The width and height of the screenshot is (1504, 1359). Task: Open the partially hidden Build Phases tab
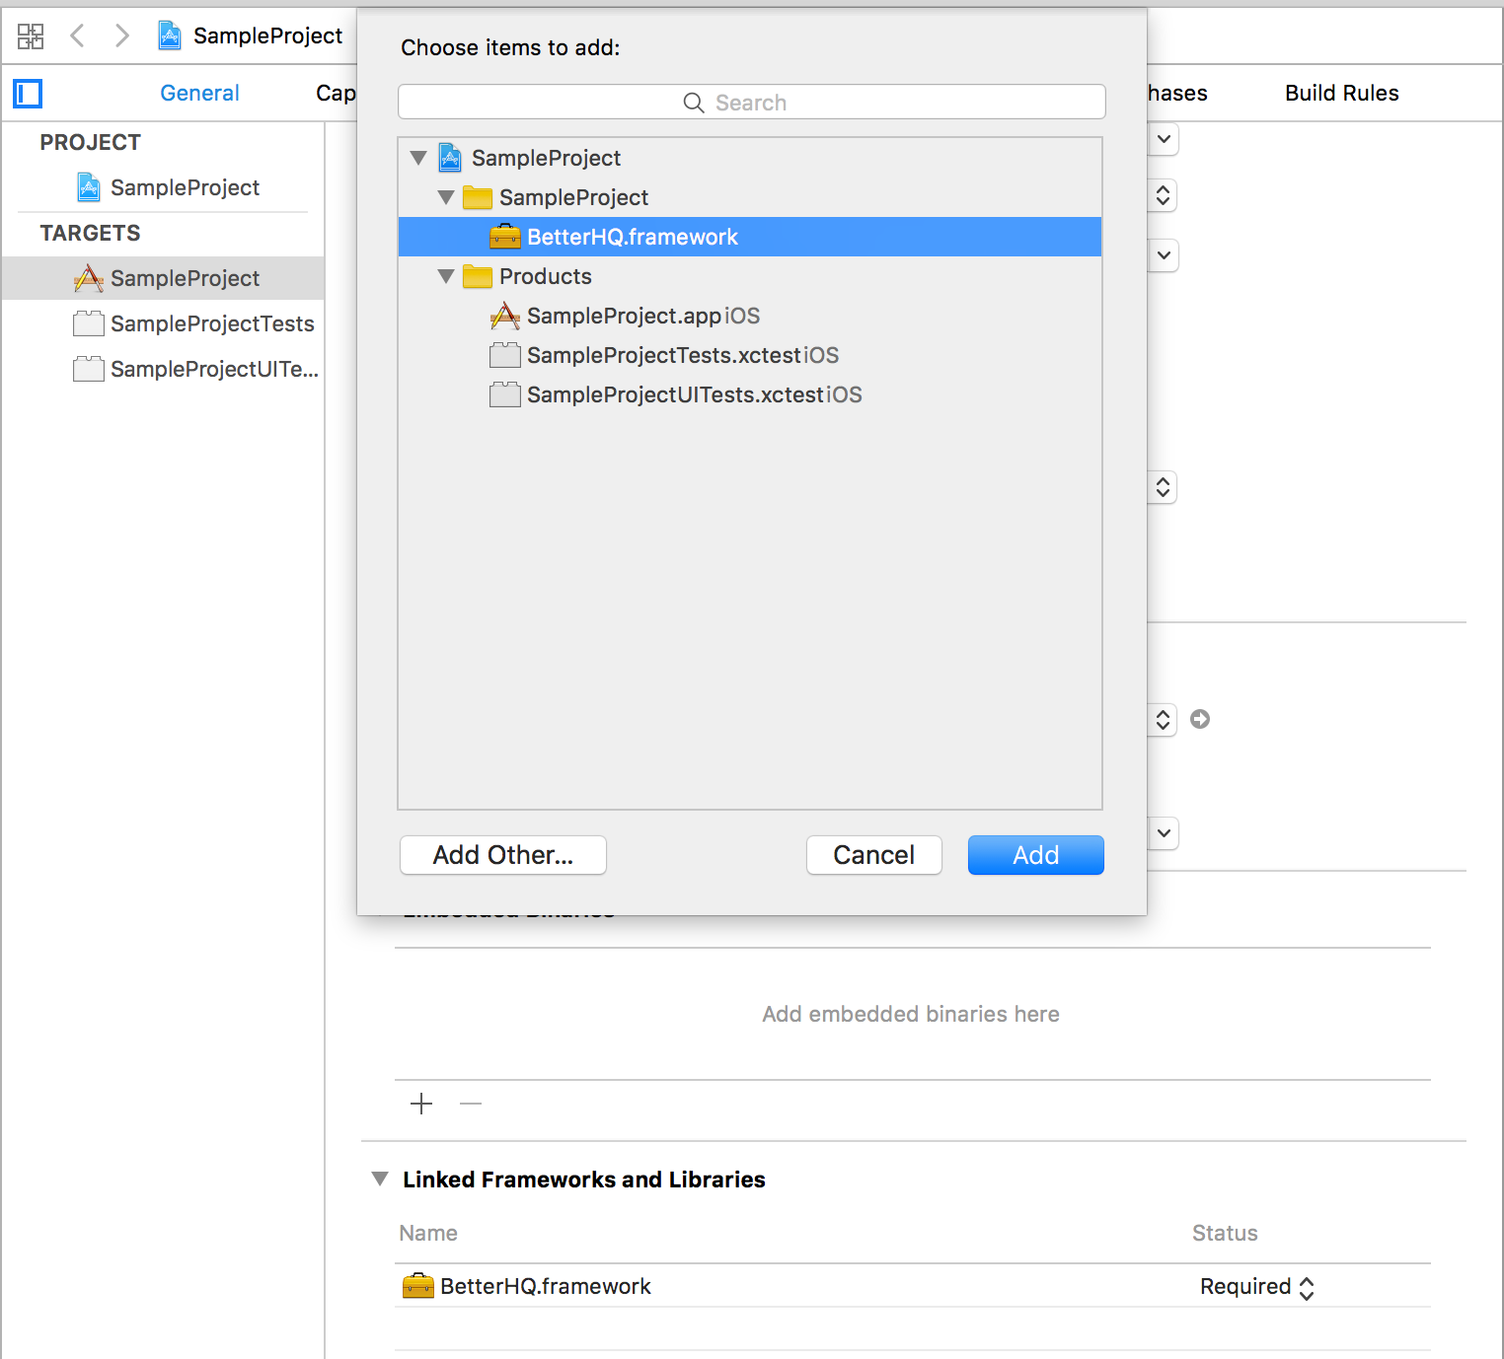tap(1177, 93)
